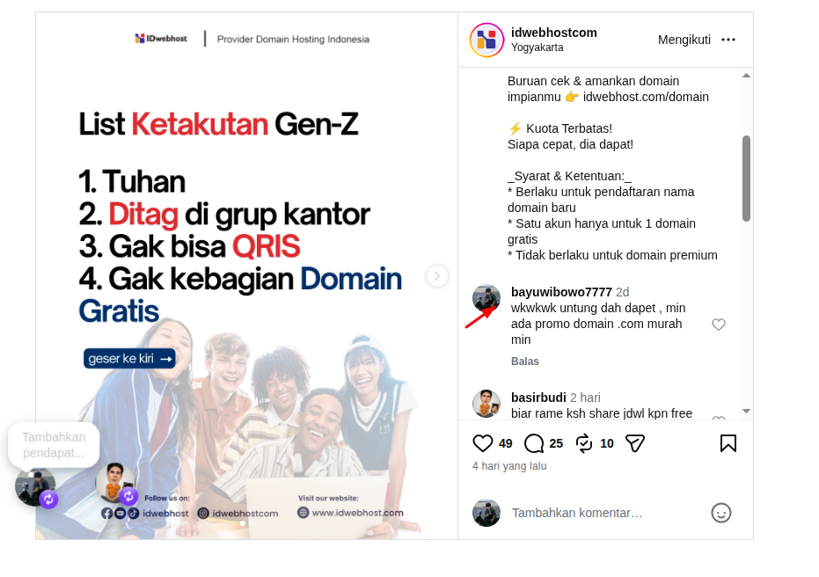819x577 pixels.
Task: Open the three-dot more options menu
Action: pyautogui.click(x=728, y=40)
